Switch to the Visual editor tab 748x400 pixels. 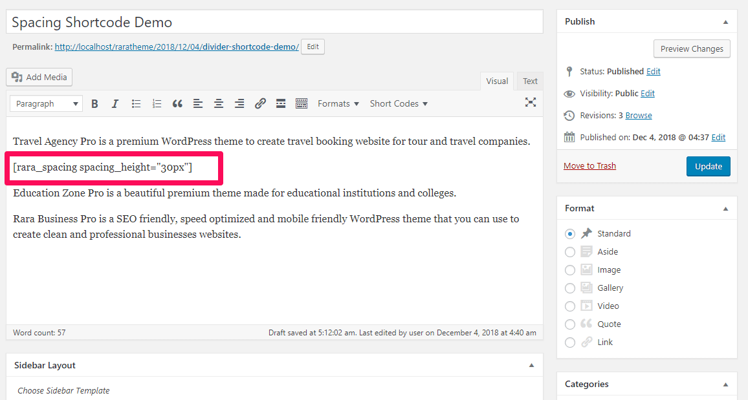coord(497,81)
